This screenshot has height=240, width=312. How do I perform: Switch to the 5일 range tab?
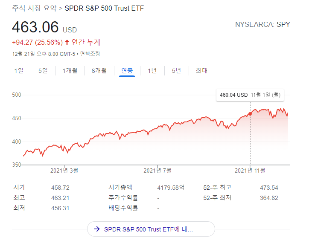pyautogui.click(x=43, y=71)
